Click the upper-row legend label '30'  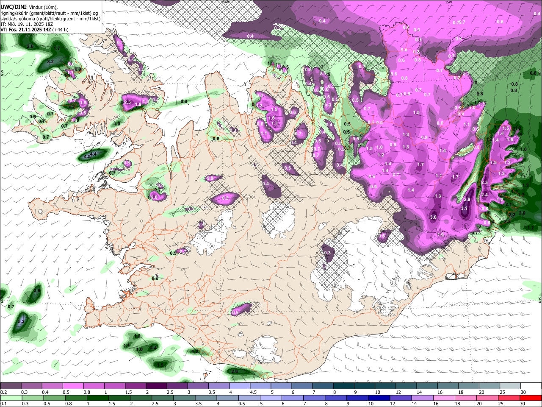523,392
